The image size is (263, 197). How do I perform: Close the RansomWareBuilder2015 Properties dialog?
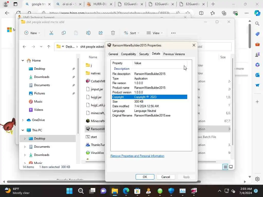194,45
